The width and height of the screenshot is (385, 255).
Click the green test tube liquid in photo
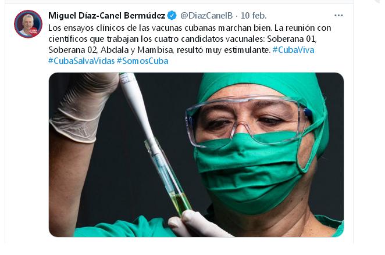pyautogui.click(x=180, y=202)
